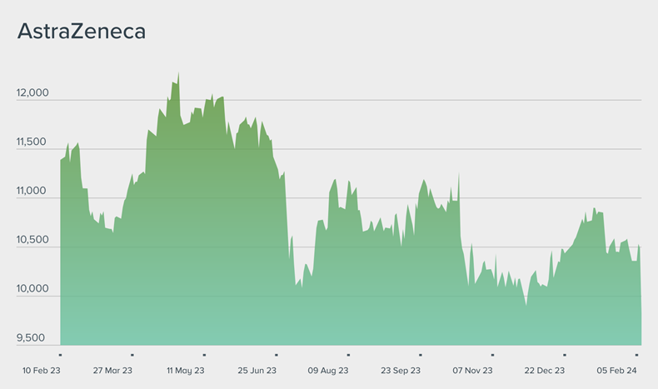Image resolution: width=658 pixels, height=389 pixels.
Task: Click the 10,500 y-axis label
Action: pos(33,240)
